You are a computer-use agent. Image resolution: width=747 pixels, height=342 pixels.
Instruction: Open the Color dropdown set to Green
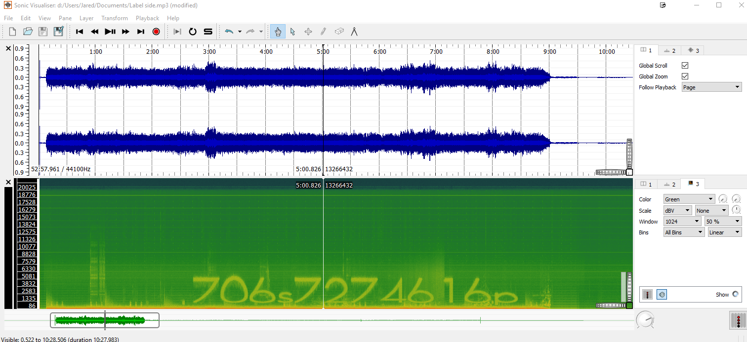689,199
